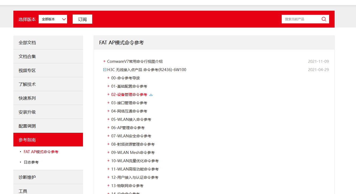
Task: Open the 07-WLAN安全命令参考 chapter
Action: click(x=131, y=136)
